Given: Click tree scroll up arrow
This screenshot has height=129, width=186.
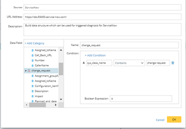Looking at the screenshot, I should pyautogui.click(x=61, y=50).
